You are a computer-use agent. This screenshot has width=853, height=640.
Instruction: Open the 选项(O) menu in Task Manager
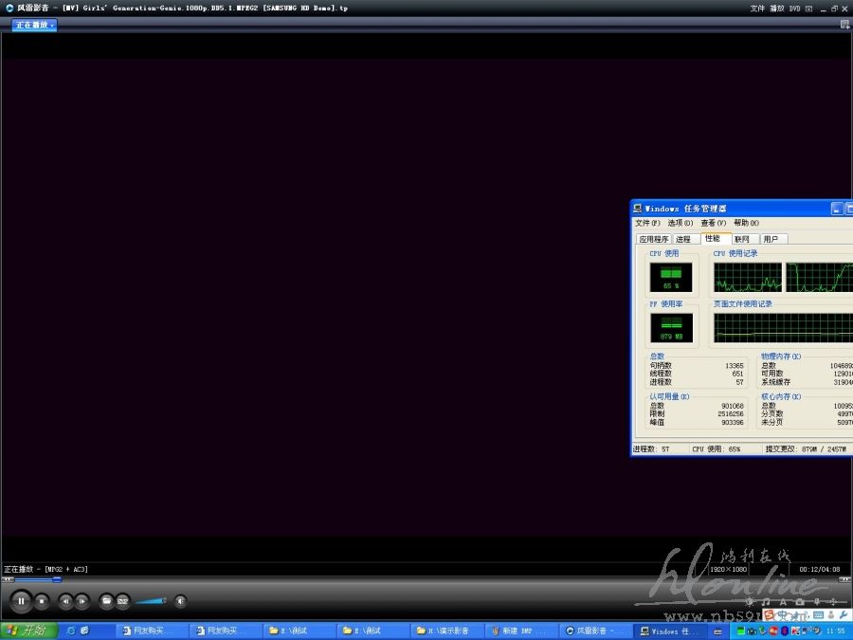[x=680, y=223]
